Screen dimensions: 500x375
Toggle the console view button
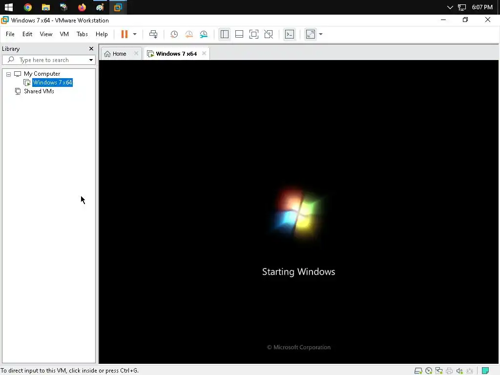[x=290, y=34]
